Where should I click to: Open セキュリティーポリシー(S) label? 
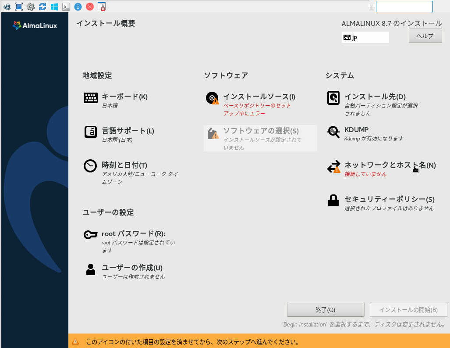click(x=390, y=199)
